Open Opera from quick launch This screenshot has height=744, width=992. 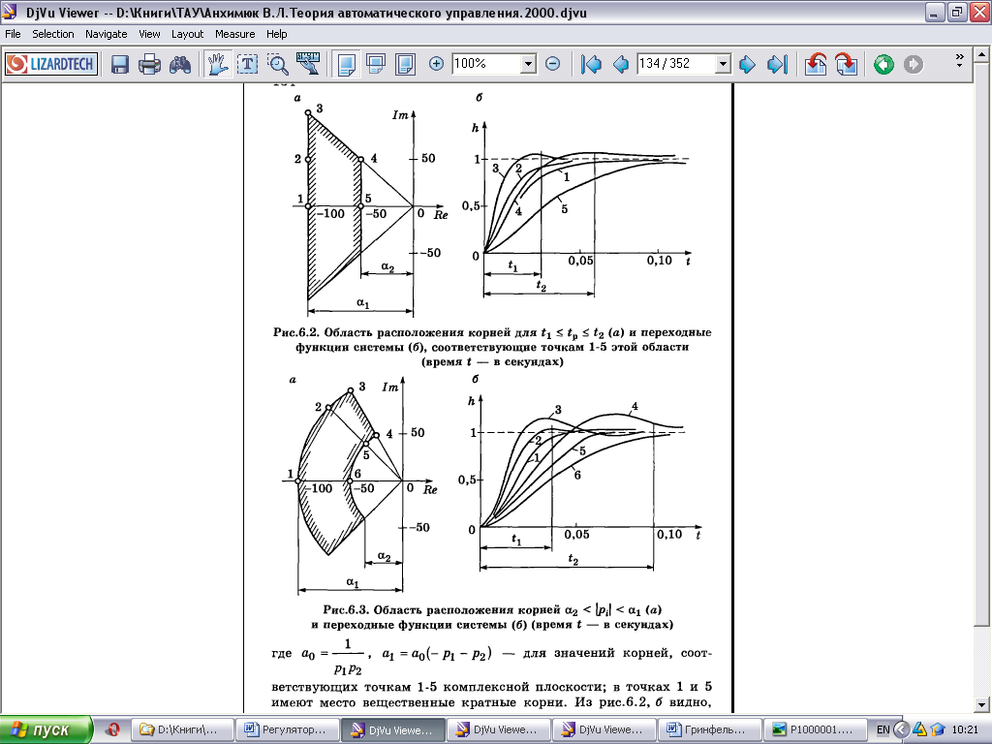click(x=114, y=729)
